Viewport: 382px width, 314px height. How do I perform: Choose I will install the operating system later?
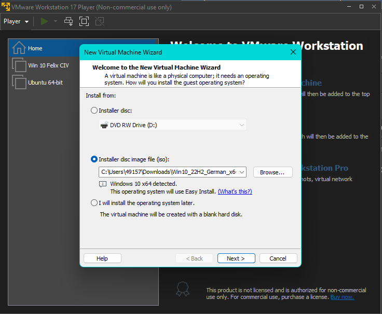click(94, 203)
